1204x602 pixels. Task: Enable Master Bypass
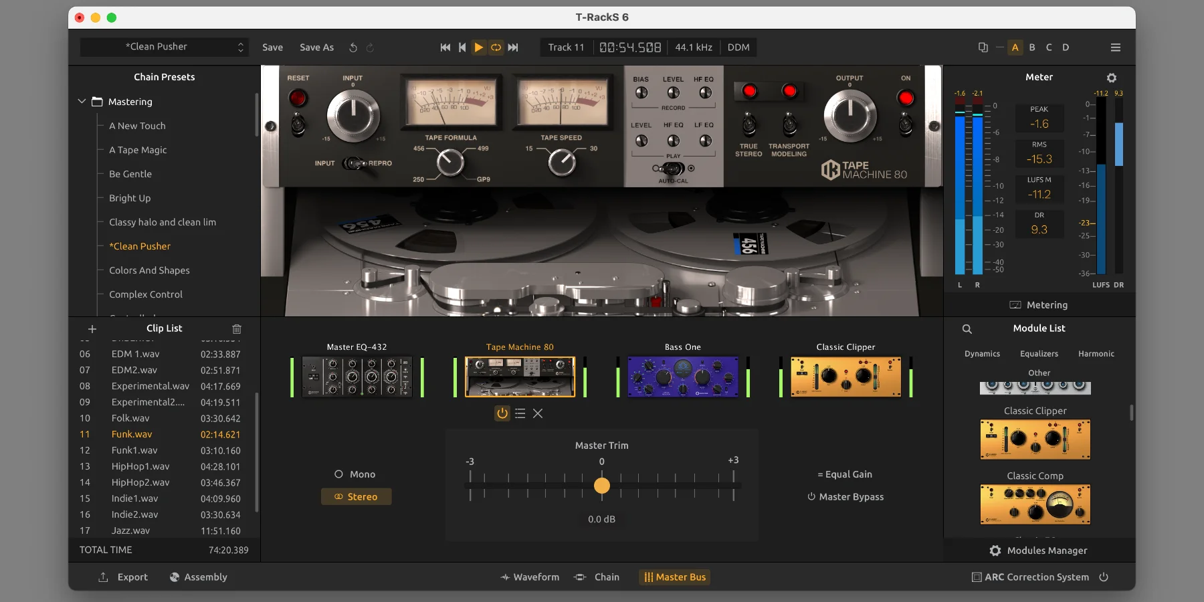tap(845, 497)
